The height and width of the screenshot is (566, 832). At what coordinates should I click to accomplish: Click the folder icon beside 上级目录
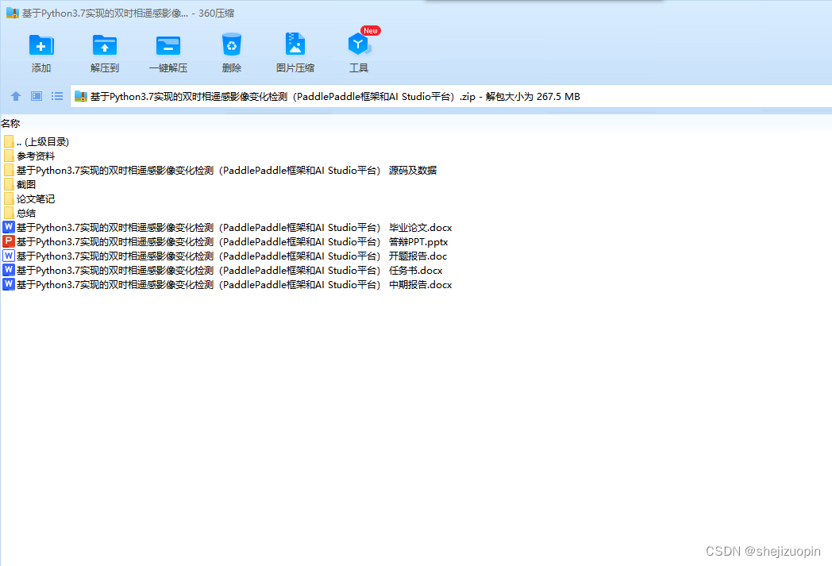coord(9,141)
